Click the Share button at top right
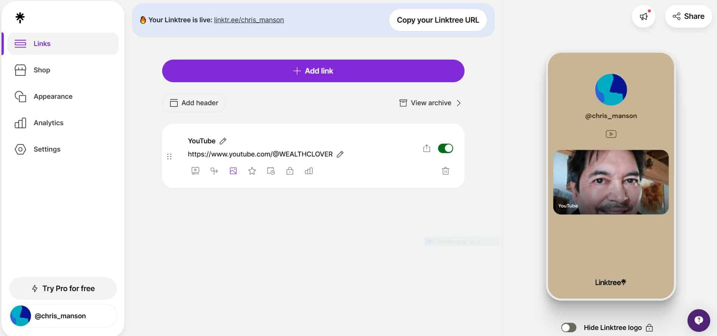The width and height of the screenshot is (717, 336). 688,16
